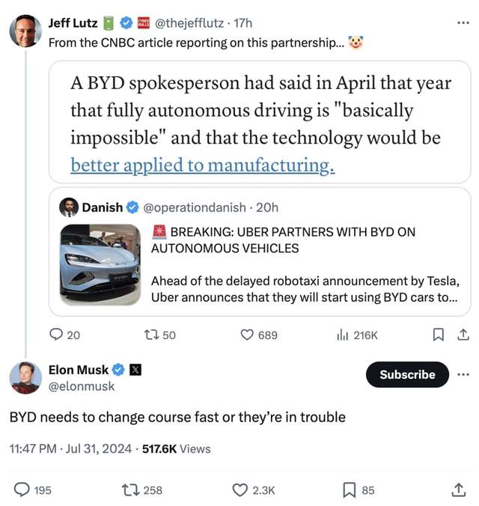Open the BYD car image thumbnail
This screenshot has width=479, height=506.
click(99, 265)
